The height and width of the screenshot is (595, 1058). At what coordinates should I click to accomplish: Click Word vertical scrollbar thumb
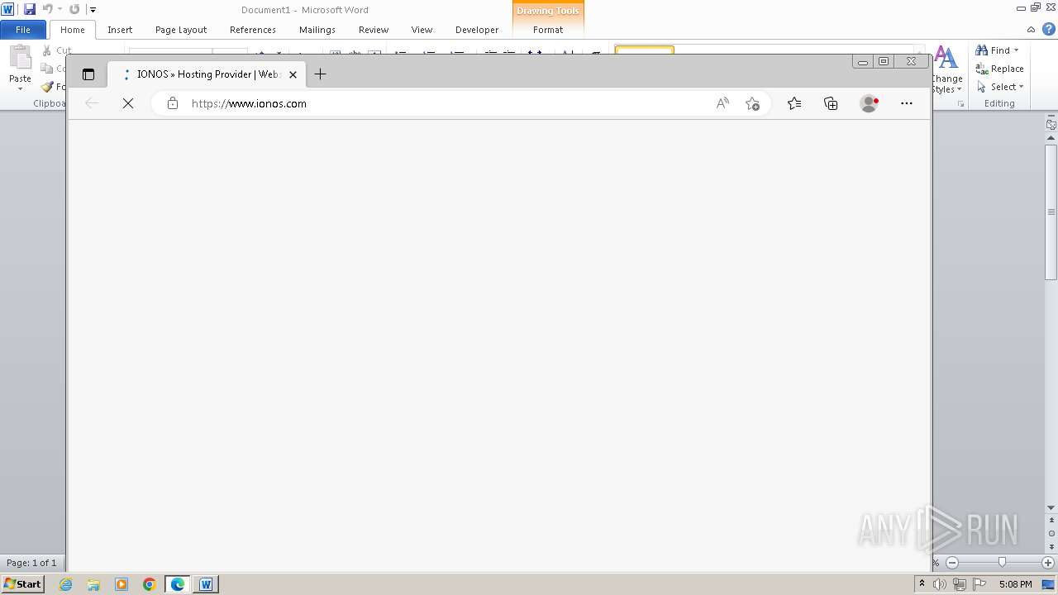[1051, 212]
